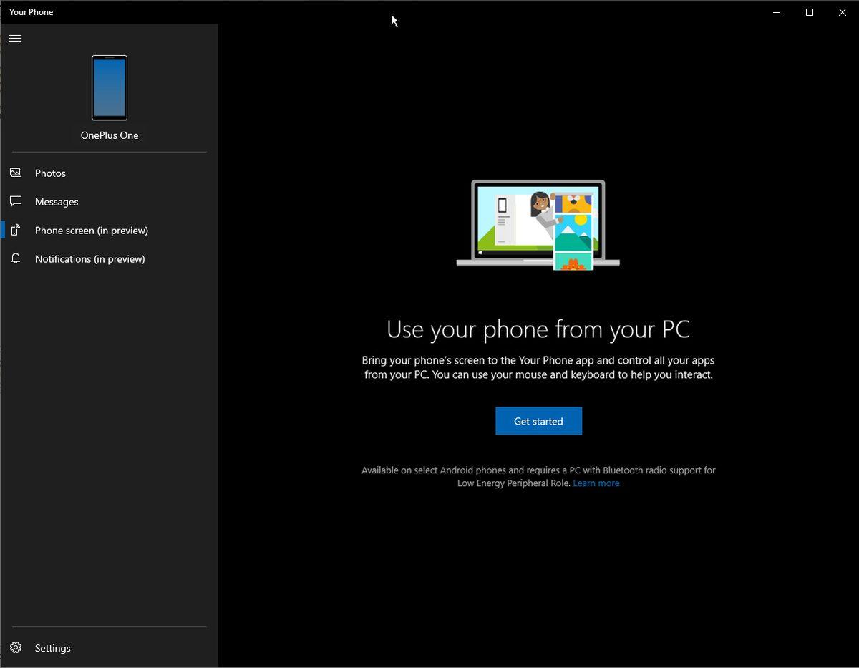The height and width of the screenshot is (668, 859).
Task: Click the OnePlus One phone image
Action: (x=109, y=87)
